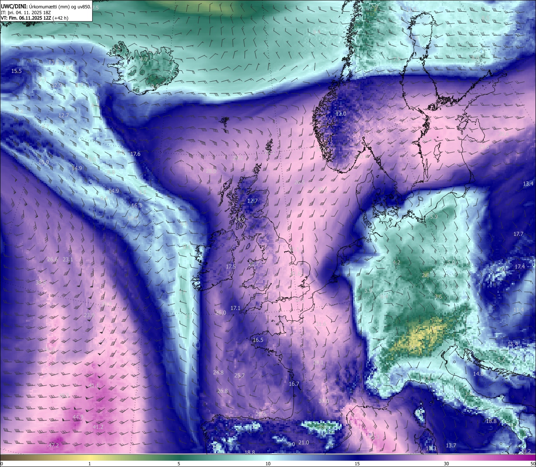This screenshot has height=467, width=536.
Task: Click the 41.1 value label
Action: click(94, 386)
